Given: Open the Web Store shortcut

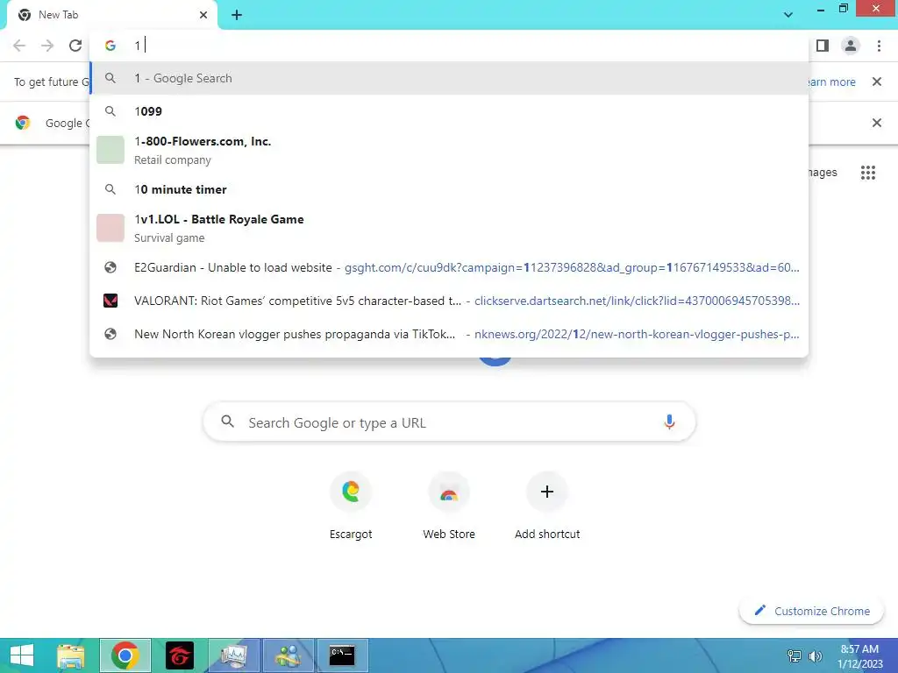Looking at the screenshot, I should pyautogui.click(x=449, y=506).
